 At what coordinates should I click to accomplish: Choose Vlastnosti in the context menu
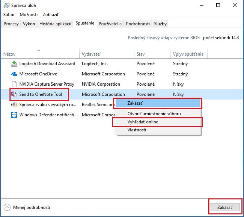158,130
